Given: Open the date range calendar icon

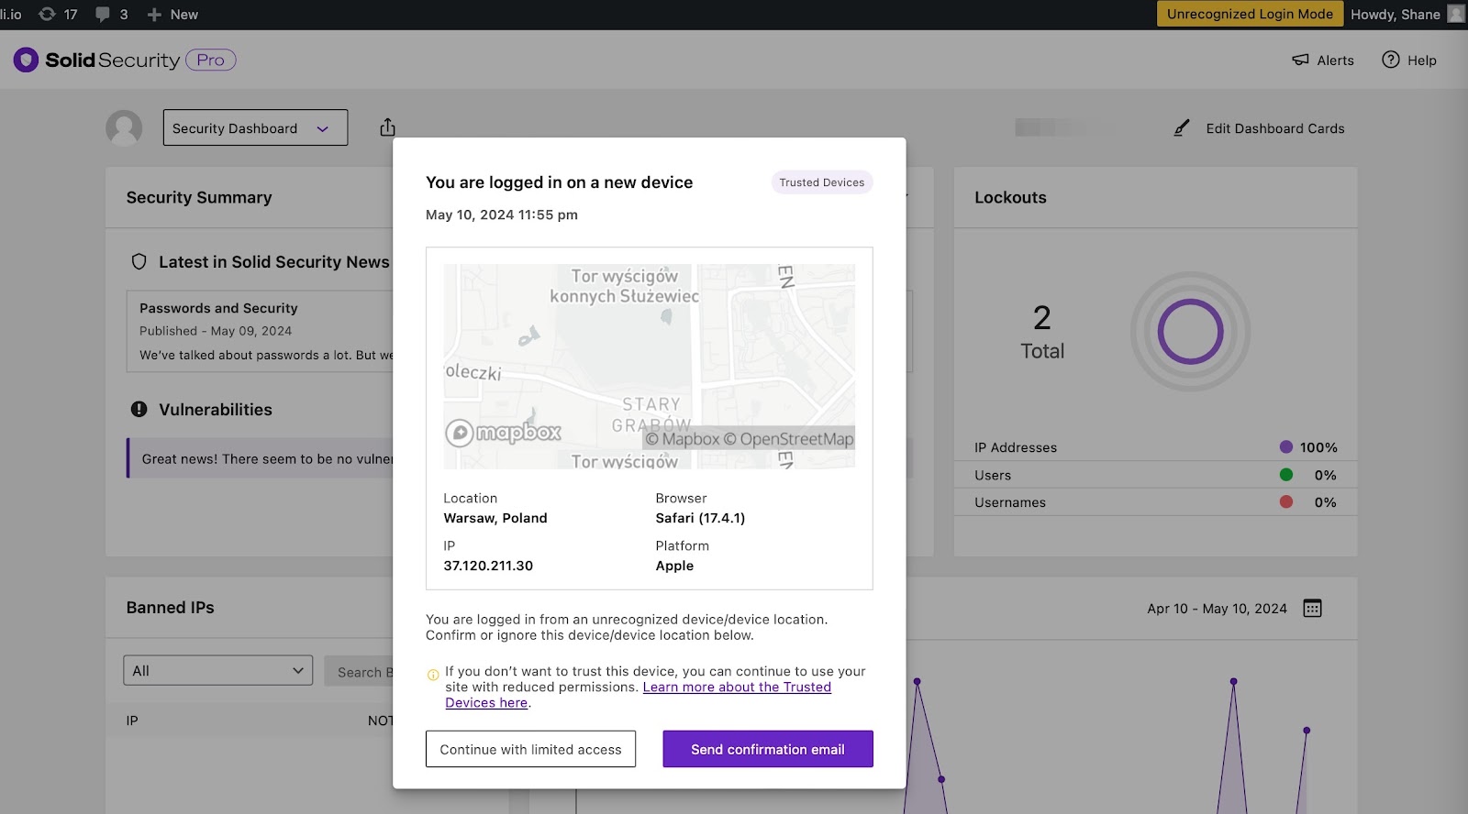Looking at the screenshot, I should [1312, 609].
